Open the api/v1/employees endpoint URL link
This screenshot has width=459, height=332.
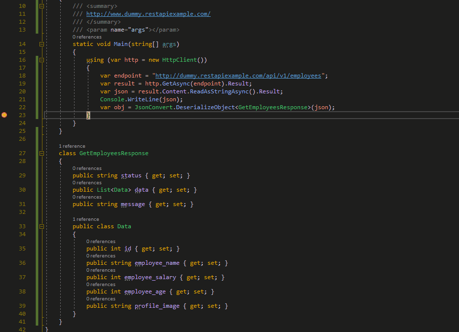coord(238,76)
